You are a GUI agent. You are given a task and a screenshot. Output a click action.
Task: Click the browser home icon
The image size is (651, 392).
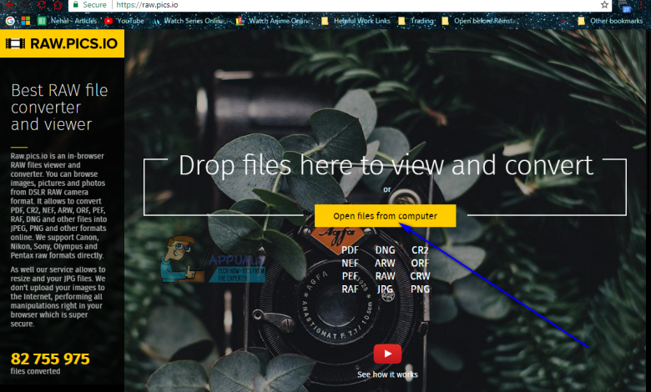[x=58, y=5]
